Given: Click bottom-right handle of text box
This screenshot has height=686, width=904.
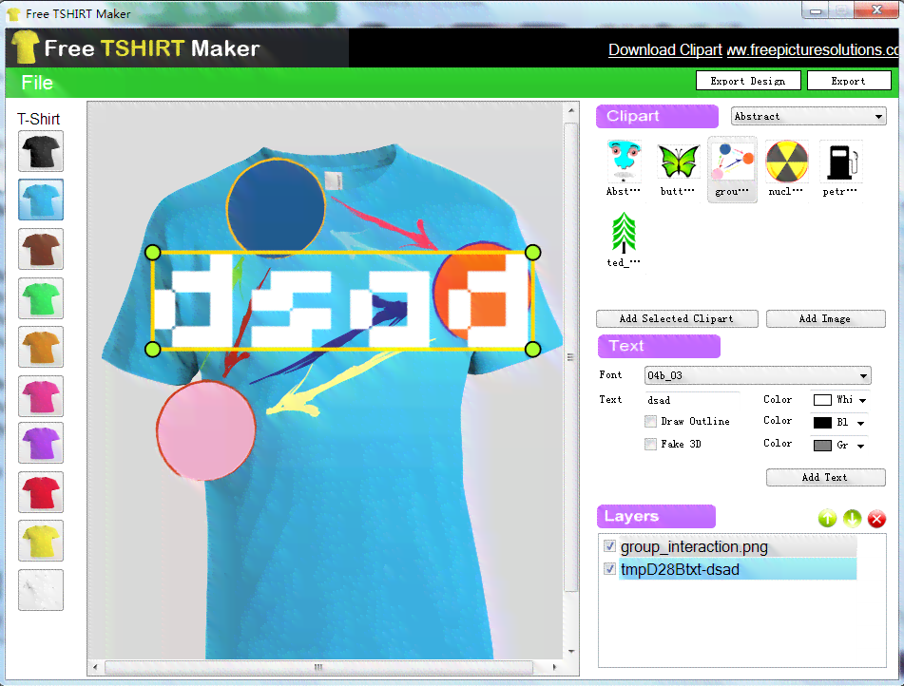Looking at the screenshot, I should click(x=532, y=349).
